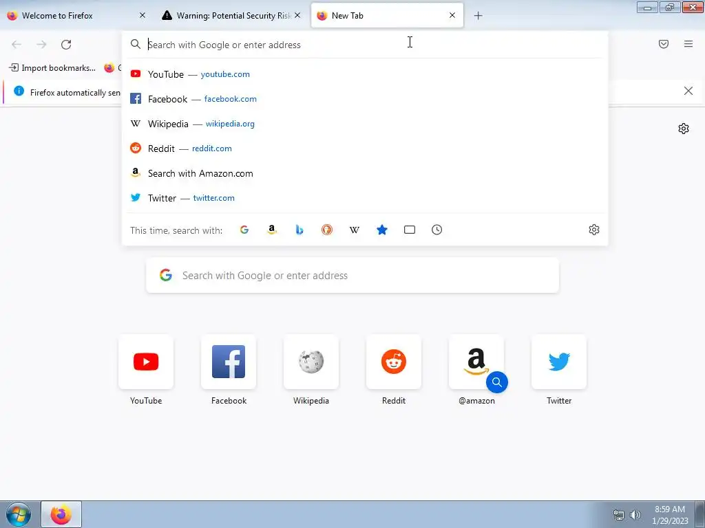Click the page's Google search box
The height and width of the screenshot is (528, 705).
click(352, 275)
